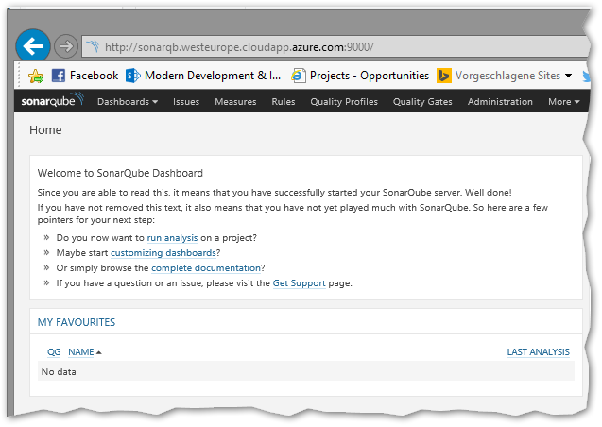The image size is (602, 427).
Task: Click the browser forward arrow button
Action: pos(65,45)
